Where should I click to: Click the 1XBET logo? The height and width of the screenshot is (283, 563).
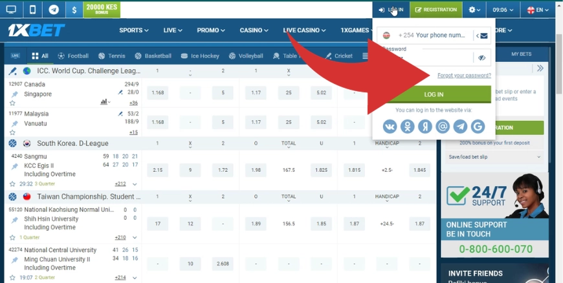click(x=36, y=30)
